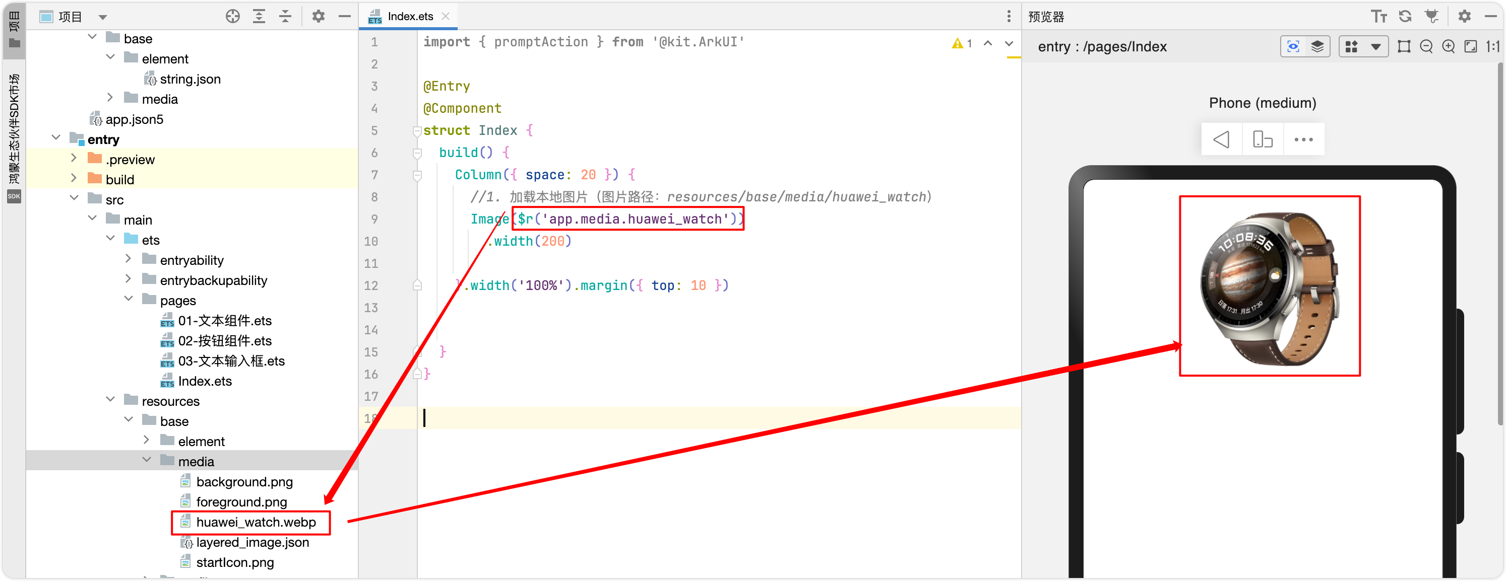Click the previewer hot reload icon

[x=1432, y=16]
